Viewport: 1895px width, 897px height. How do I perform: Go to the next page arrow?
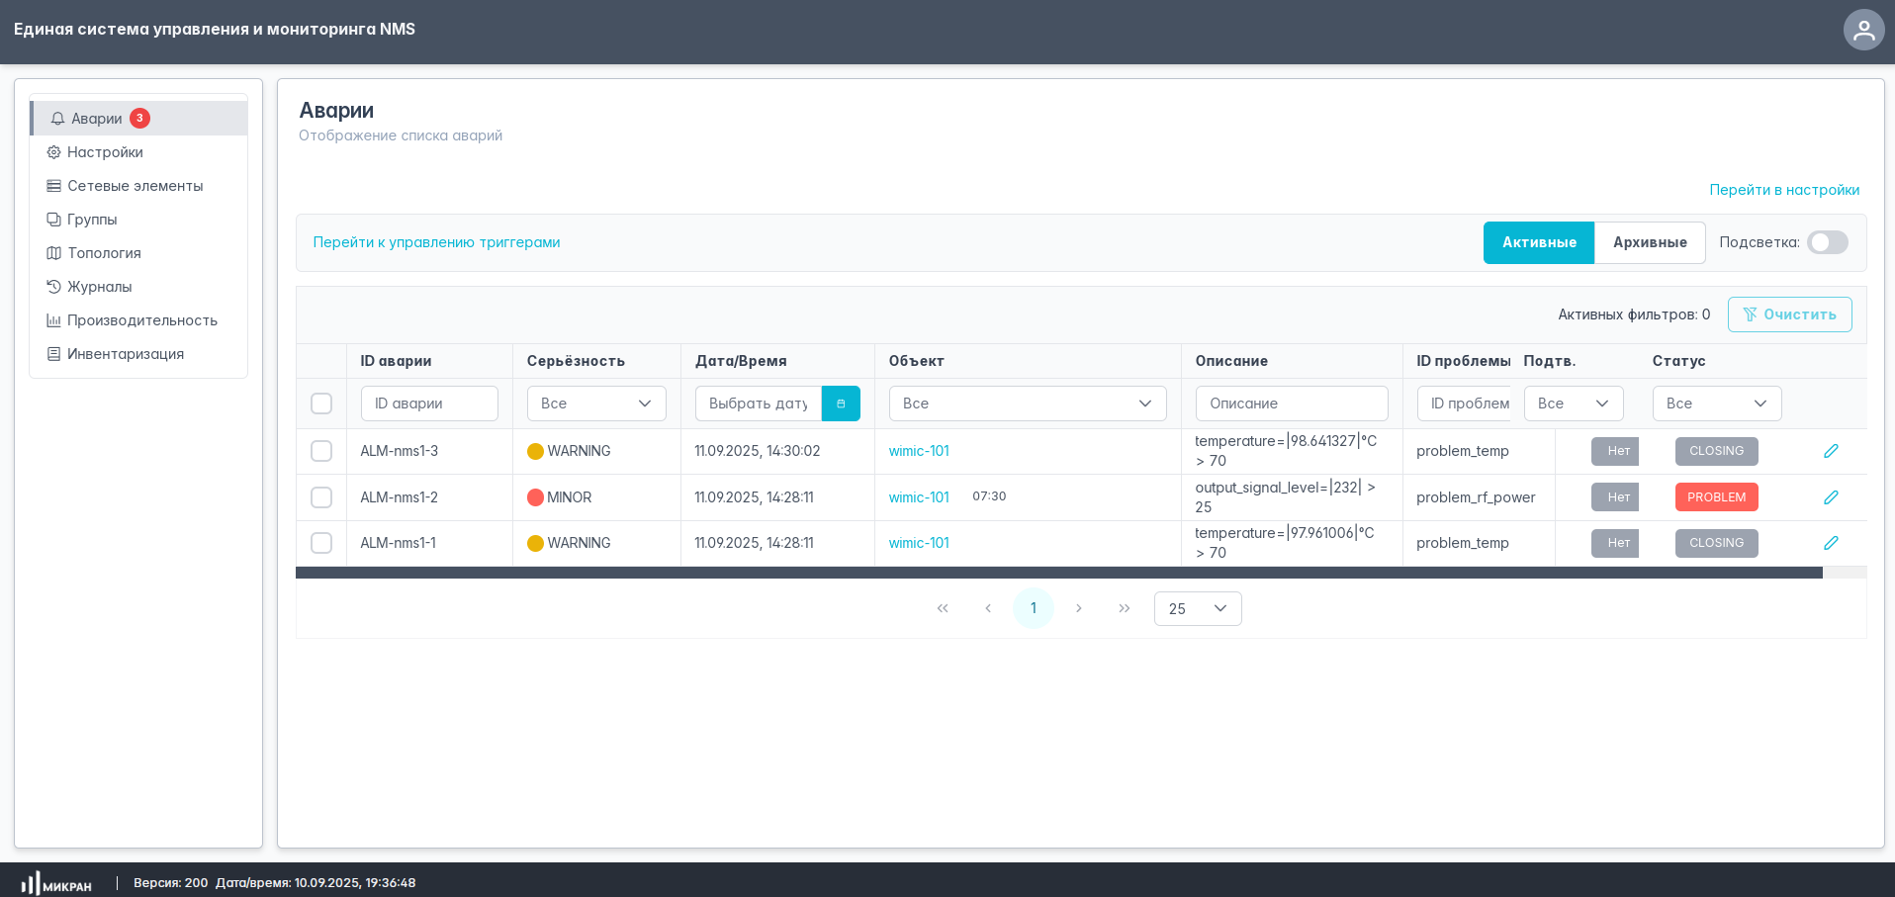1078,608
